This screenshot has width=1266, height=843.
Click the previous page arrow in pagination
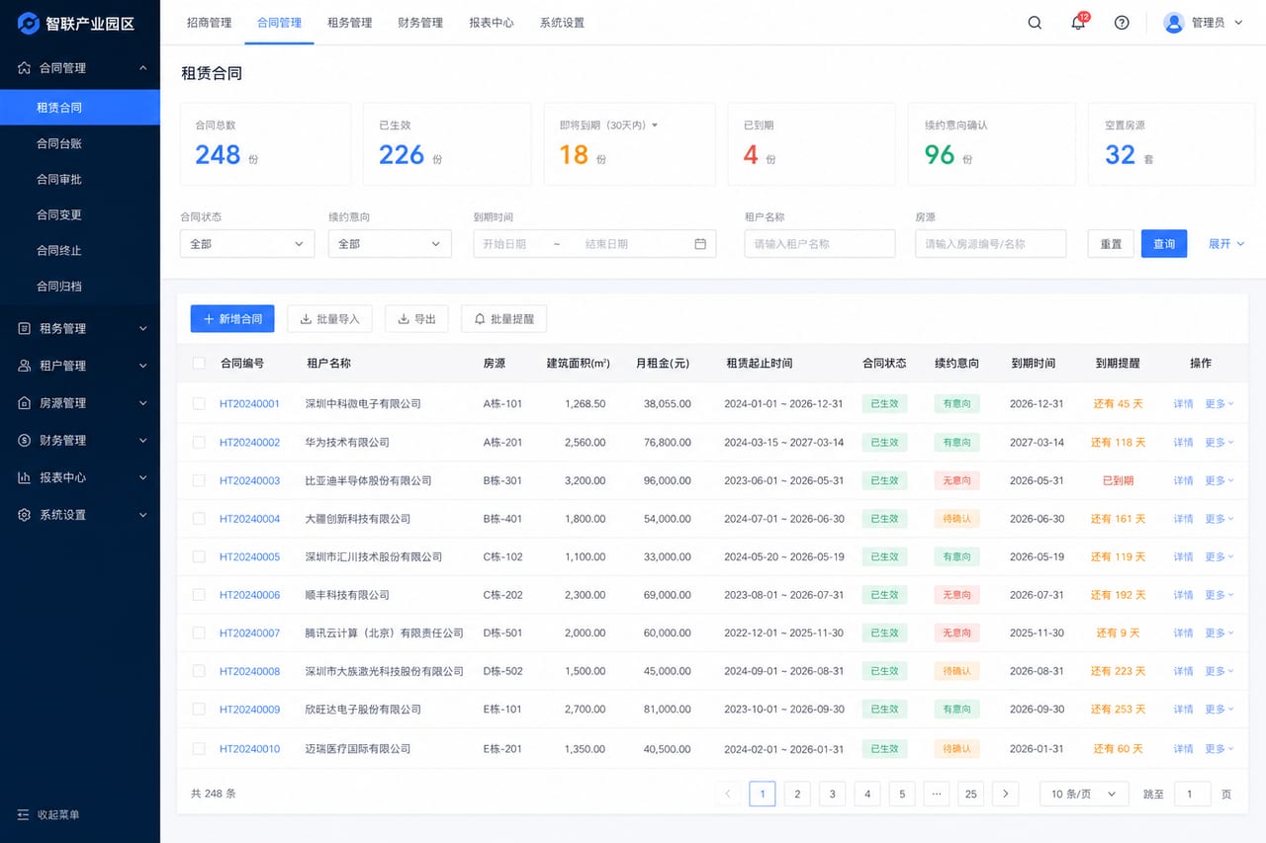tap(729, 794)
